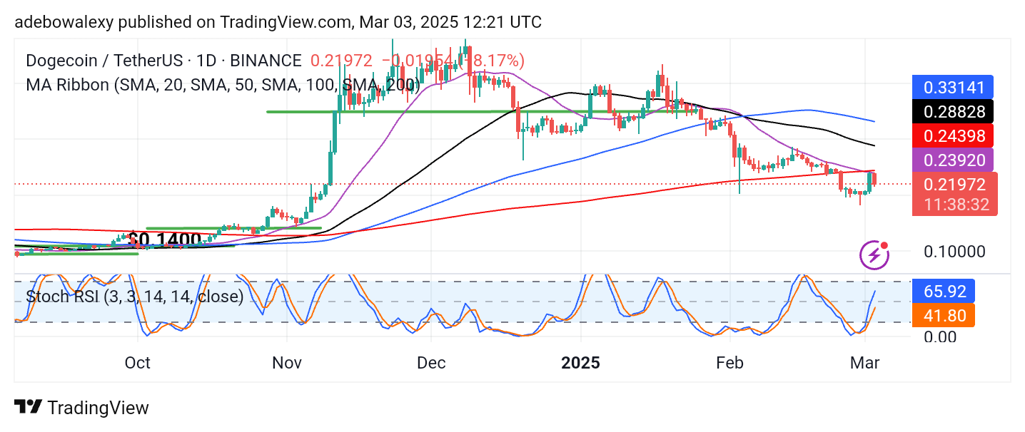Click the purple 0.23920 price label
Screen dimensions: 1025x432
click(x=954, y=160)
